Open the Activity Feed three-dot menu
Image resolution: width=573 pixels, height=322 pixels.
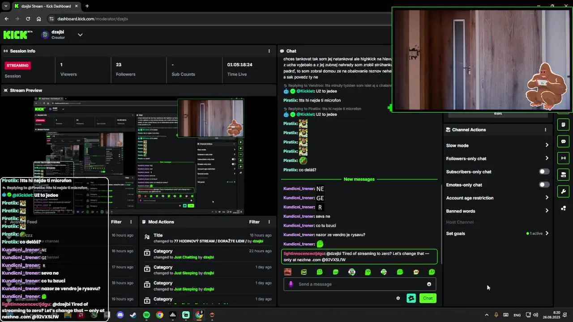coord(131,222)
